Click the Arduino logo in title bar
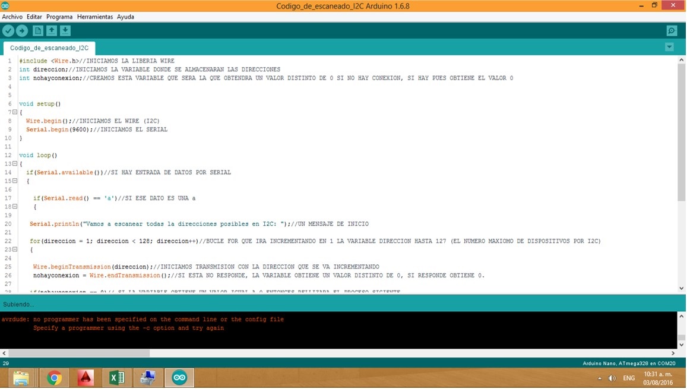The width and height of the screenshot is (687, 389). (5, 6)
